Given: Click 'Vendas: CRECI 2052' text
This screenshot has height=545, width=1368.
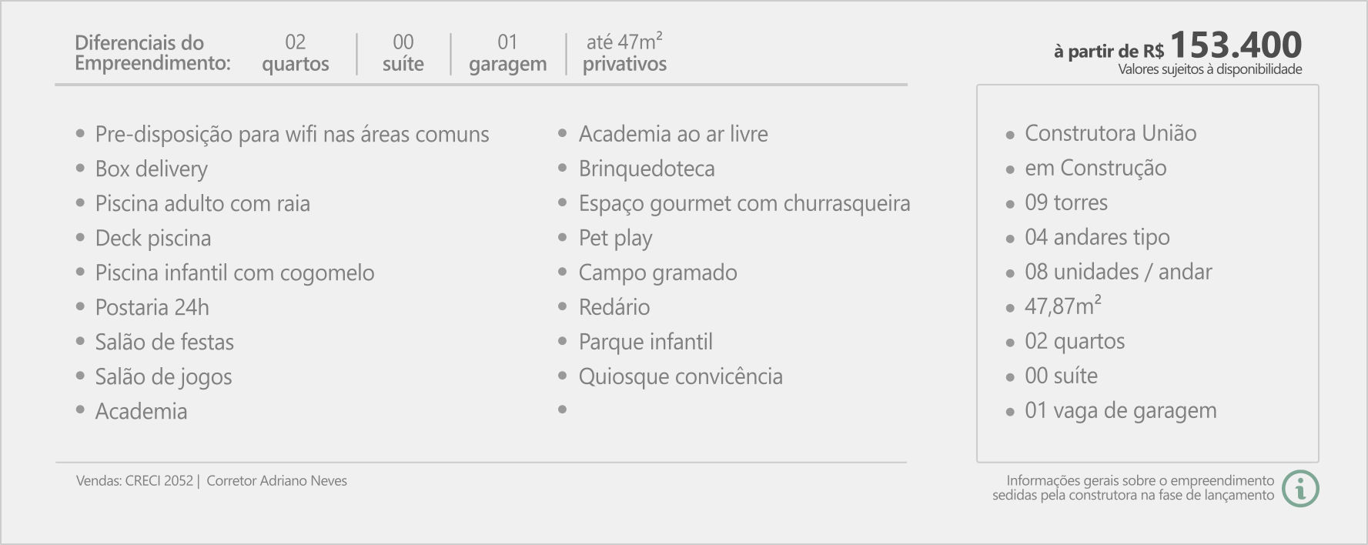Looking at the screenshot, I should pyautogui.click(x=135, y=480).
